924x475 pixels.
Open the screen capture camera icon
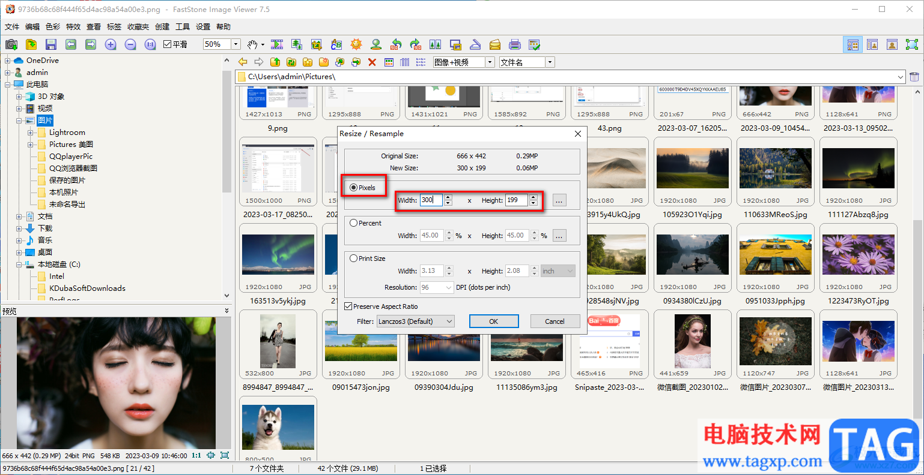tap(11, 44)
